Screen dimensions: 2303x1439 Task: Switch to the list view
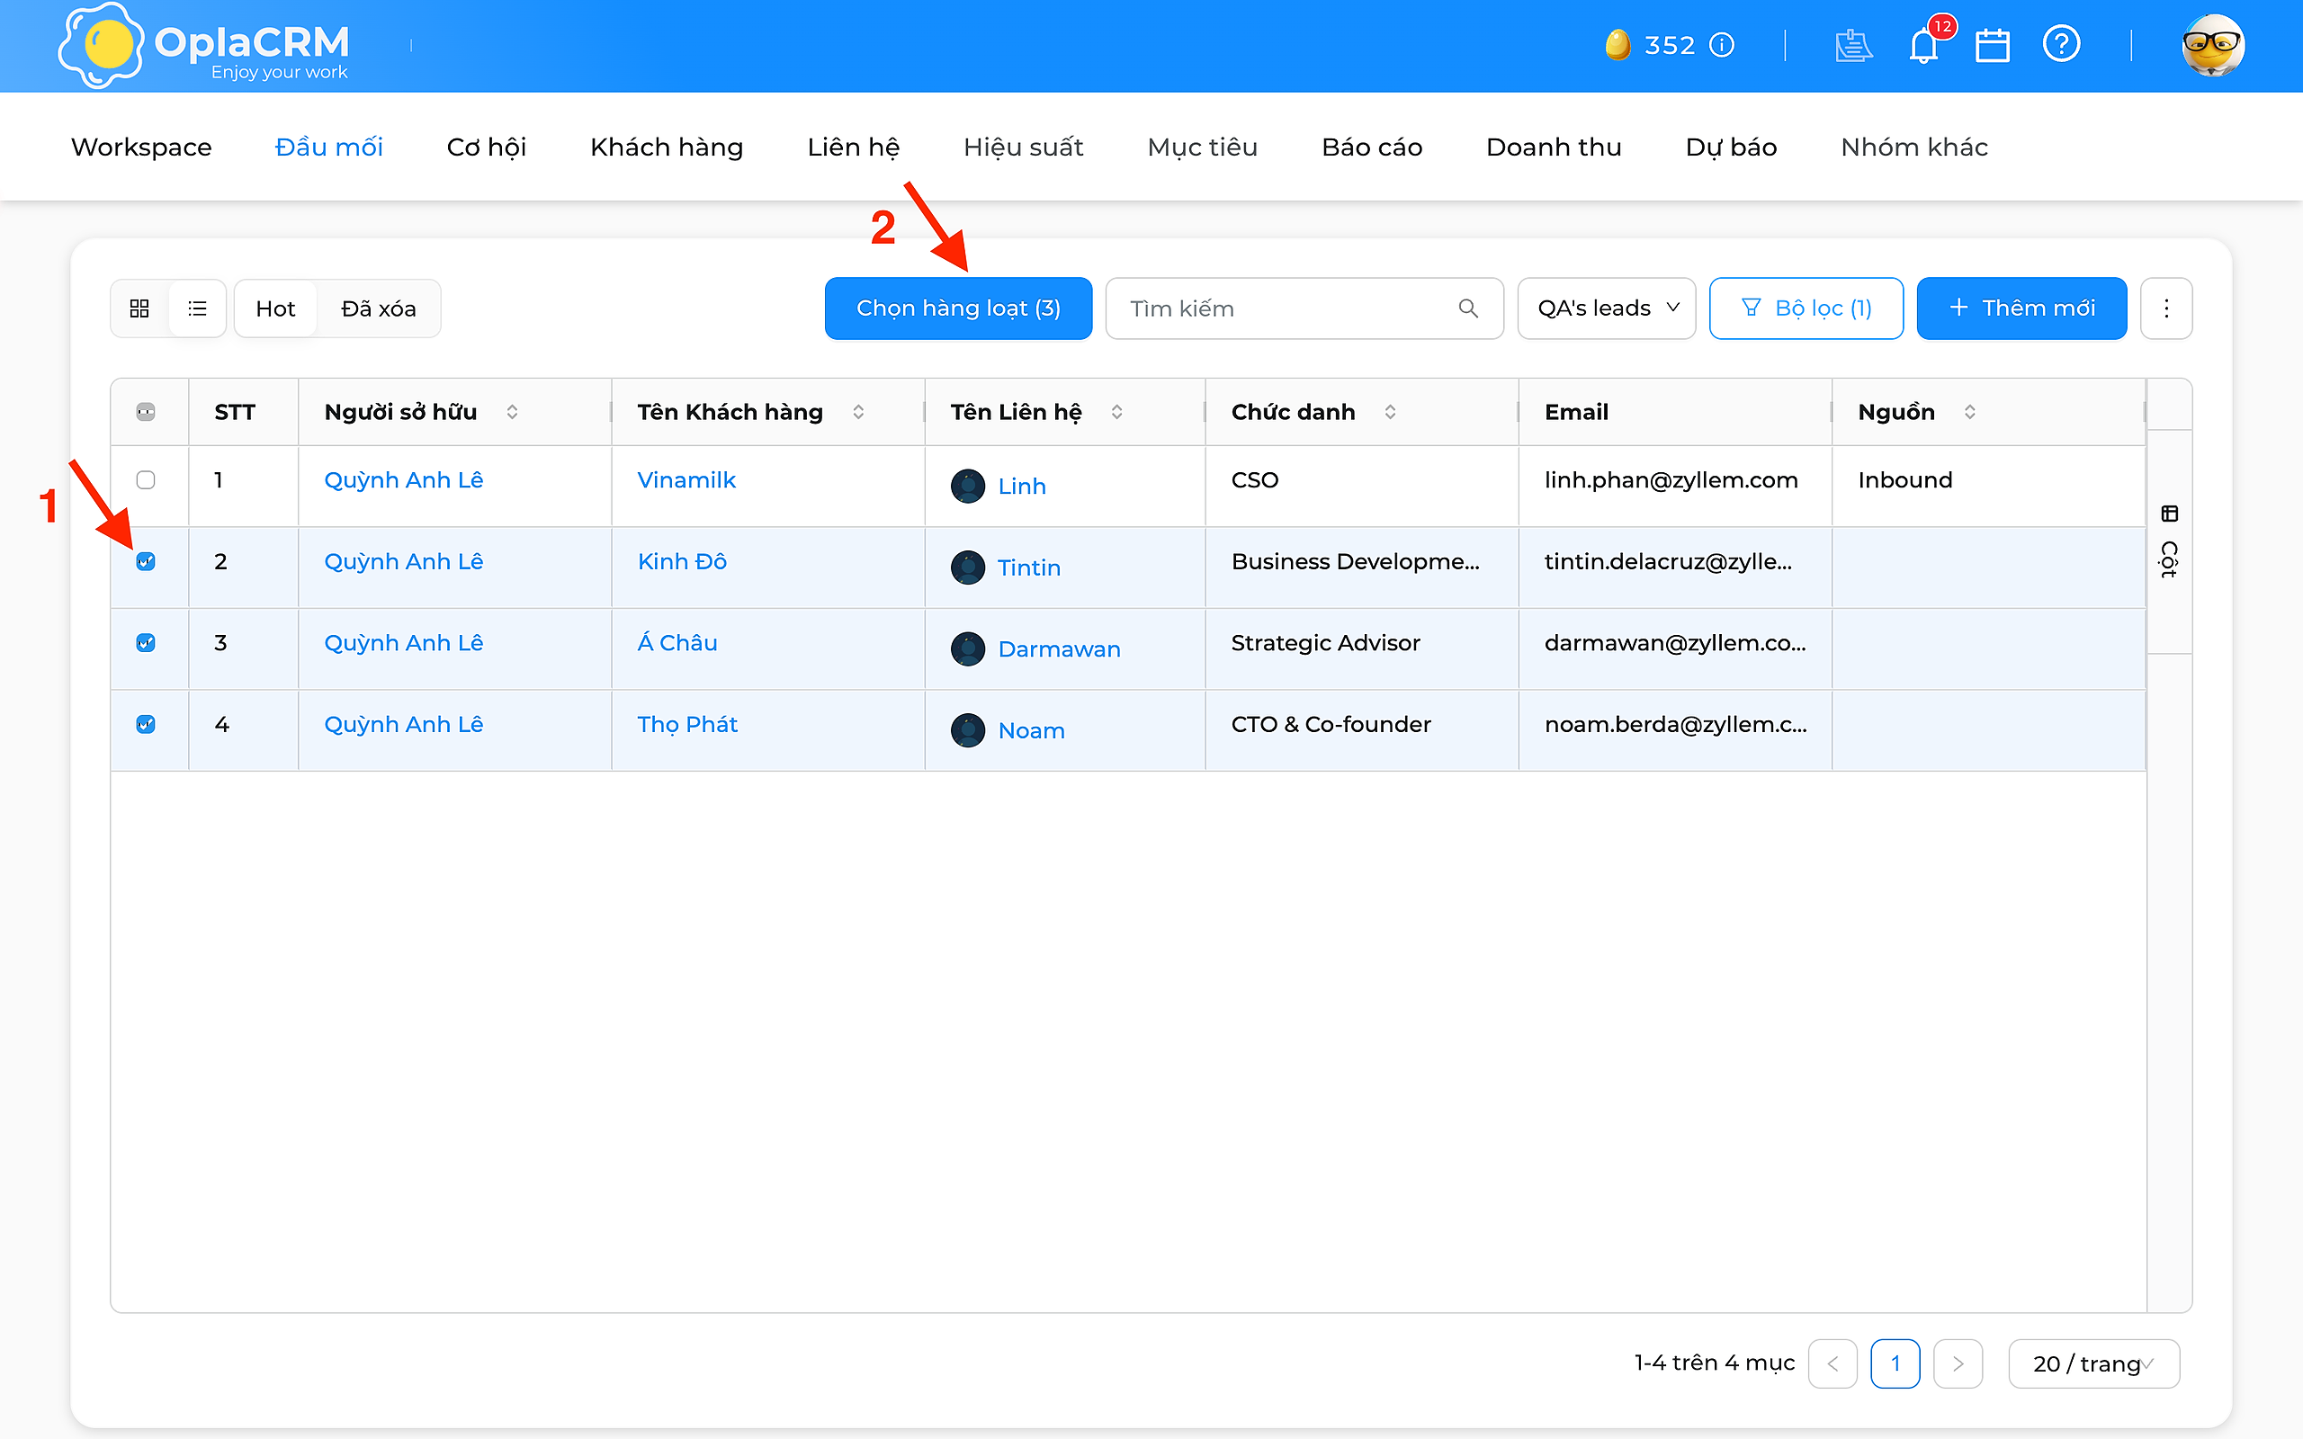[x=197, y=308]
